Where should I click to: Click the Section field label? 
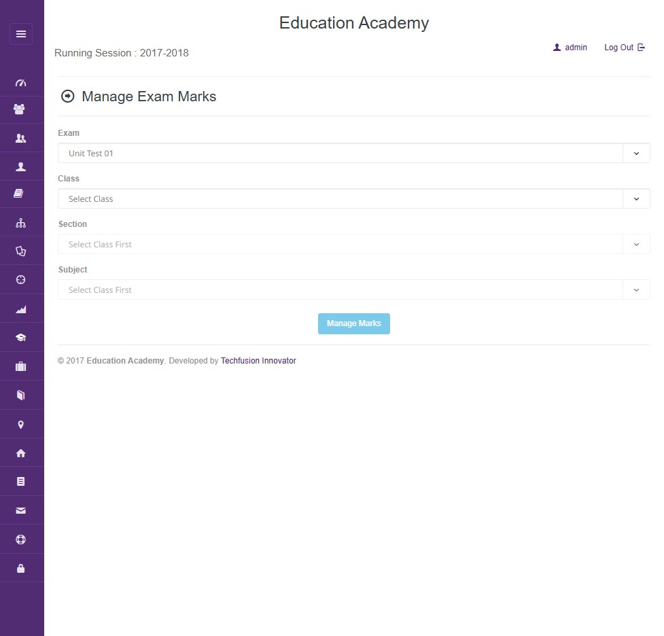[73, 224]
